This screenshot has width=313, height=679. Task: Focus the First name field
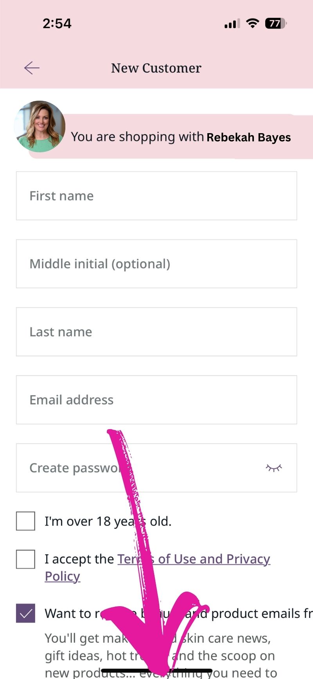[x=156, y=196]
